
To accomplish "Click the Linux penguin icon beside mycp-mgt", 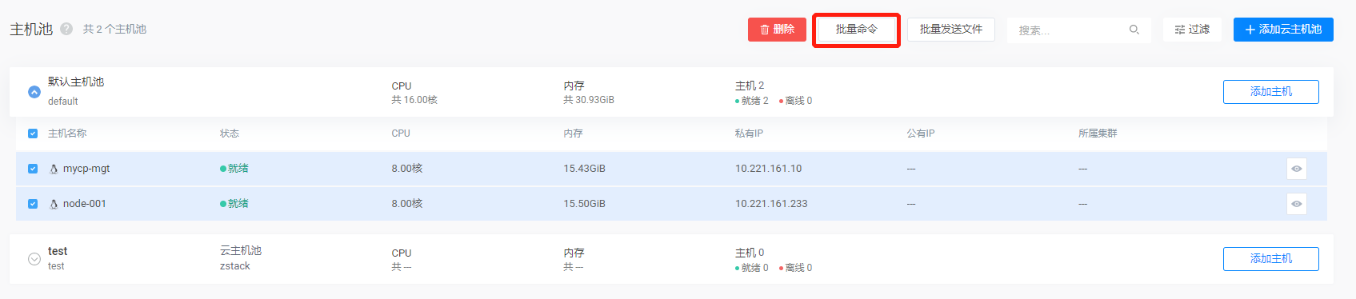I will 54,169.
